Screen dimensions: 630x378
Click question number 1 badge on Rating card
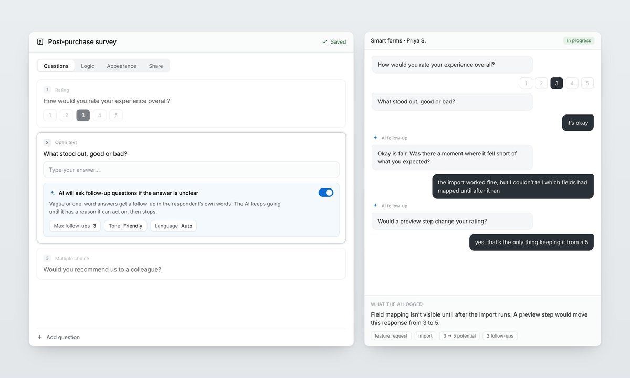pyautogui.click(x=47, y=90)
